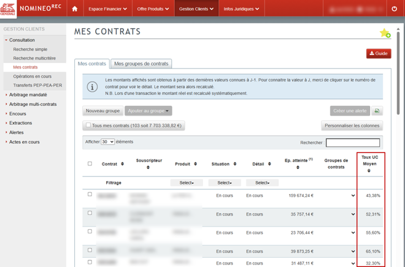Viewport: 405px width, 267px height.
Task: Open the Afficher elements count dropdown
Action: [x=107, y=142]
